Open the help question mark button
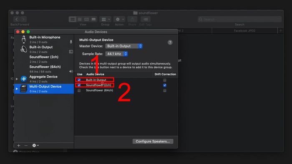This screenshot has width=292, height=164. [170, 42]
